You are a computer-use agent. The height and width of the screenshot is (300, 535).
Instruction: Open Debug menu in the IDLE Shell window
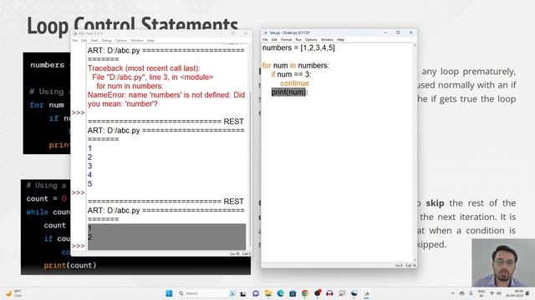[x=106, y=41]
